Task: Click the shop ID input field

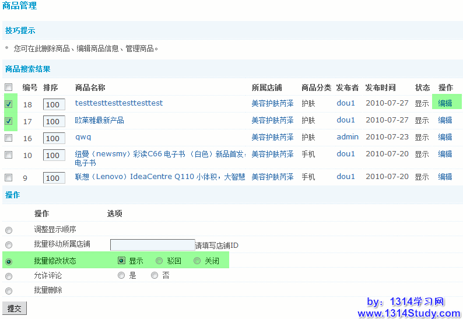Action: 152,245
